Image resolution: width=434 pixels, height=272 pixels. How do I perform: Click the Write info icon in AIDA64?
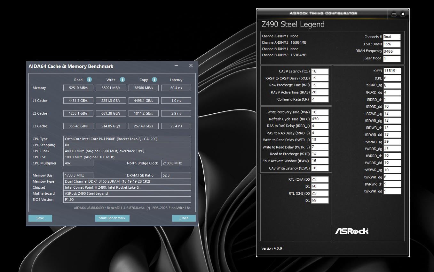coord(122,79)
